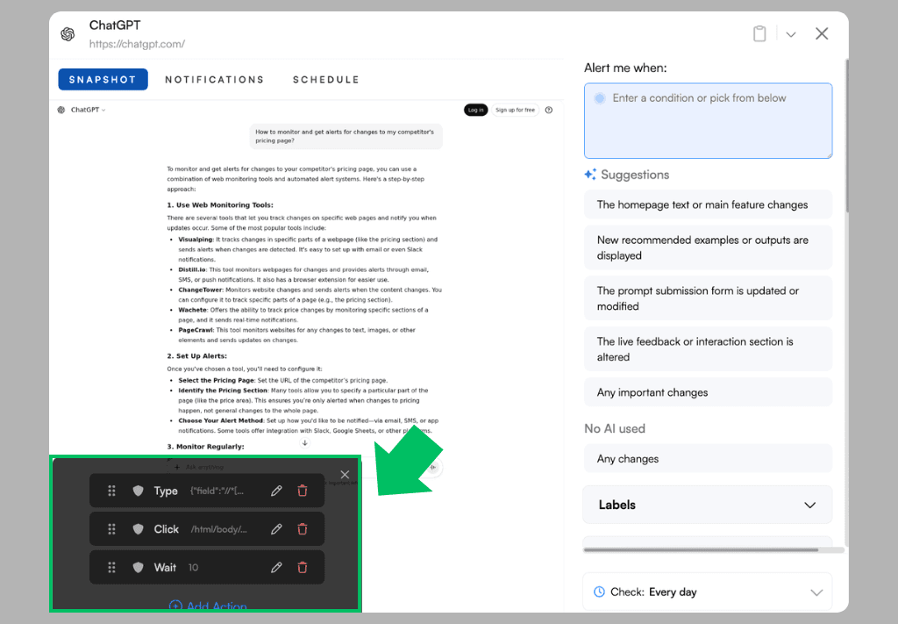Screen dimensions: 898x624
Task: Delete the Click action
Action: tap(303, 529)
